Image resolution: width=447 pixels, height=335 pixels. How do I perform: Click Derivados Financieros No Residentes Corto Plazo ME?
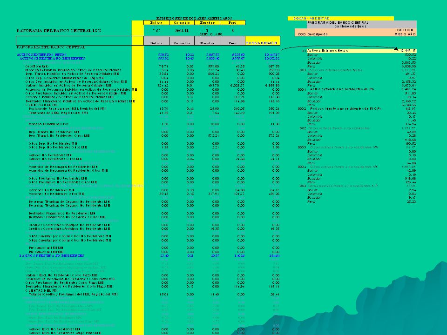[x=69, y=286]
